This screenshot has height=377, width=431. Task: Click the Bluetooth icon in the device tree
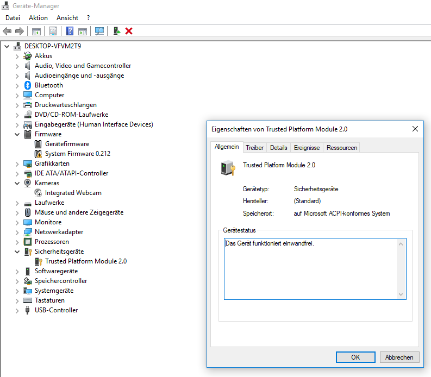[x=28, y=85]
